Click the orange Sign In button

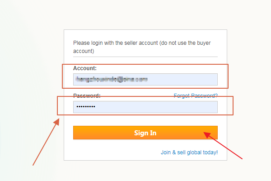[x=145, y=133]
